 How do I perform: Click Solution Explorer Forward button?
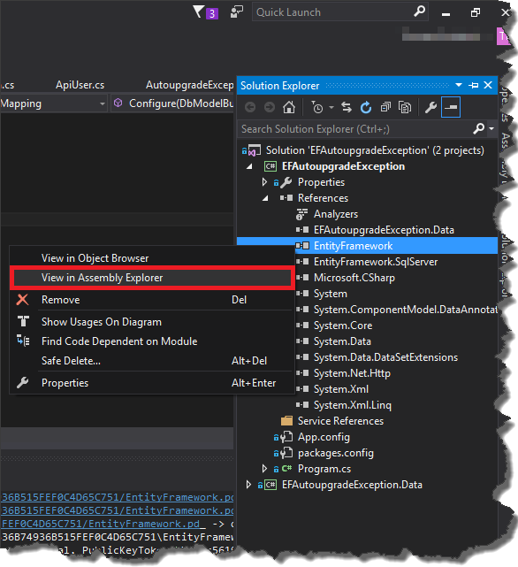click(x=270, y=107)
